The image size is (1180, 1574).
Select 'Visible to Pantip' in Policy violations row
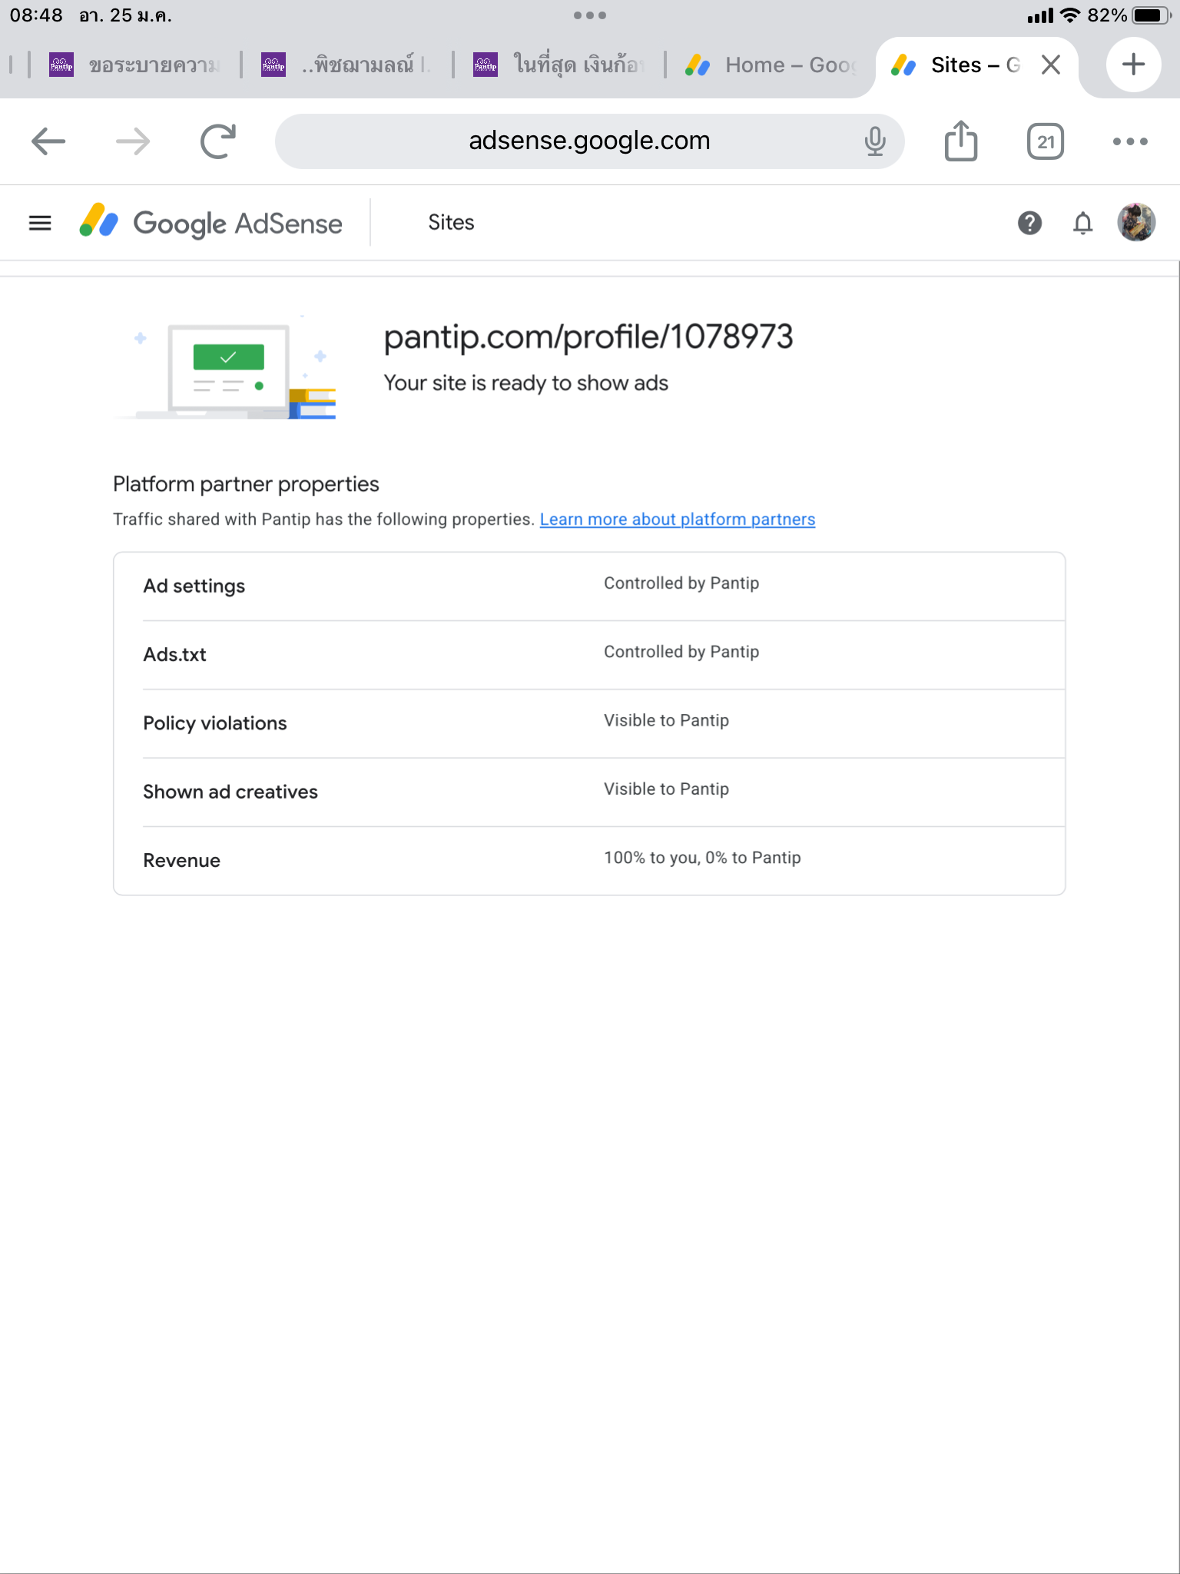click(x=666, y=721)
